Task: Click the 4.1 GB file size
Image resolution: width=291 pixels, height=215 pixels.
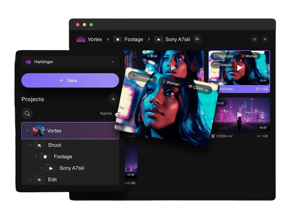Action: click(262, 136)
